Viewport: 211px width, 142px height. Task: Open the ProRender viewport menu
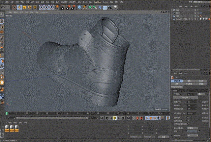[44, 12]
